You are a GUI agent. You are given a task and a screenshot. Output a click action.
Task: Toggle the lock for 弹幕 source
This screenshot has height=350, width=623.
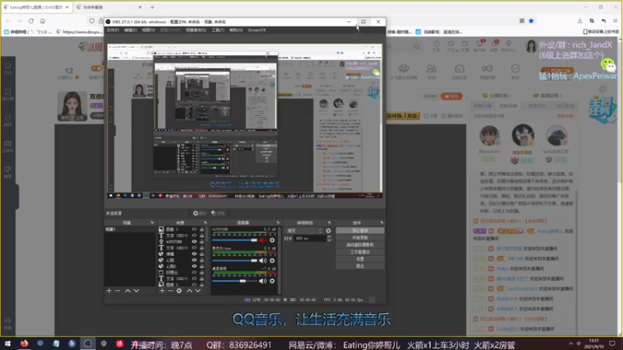point(202,254)
